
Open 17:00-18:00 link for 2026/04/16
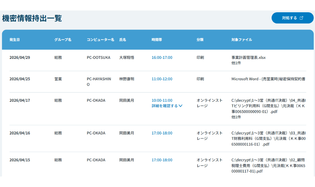162,133
